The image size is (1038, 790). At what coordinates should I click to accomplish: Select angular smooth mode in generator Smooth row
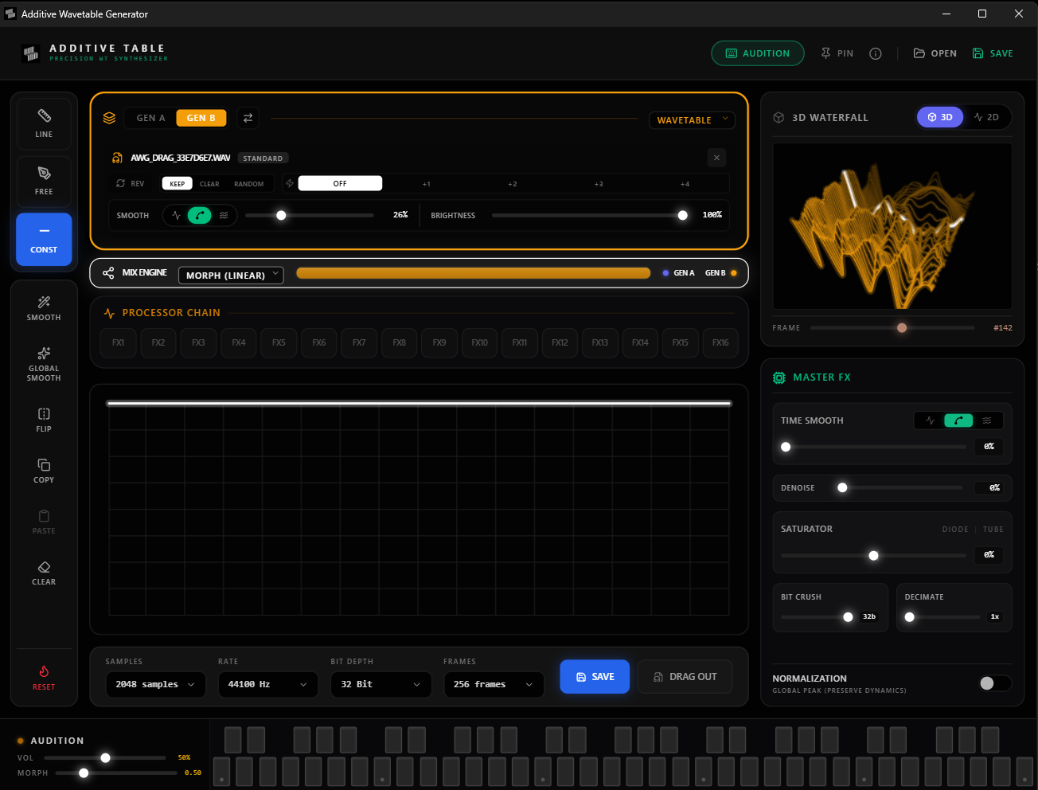(x=176, y=215)
